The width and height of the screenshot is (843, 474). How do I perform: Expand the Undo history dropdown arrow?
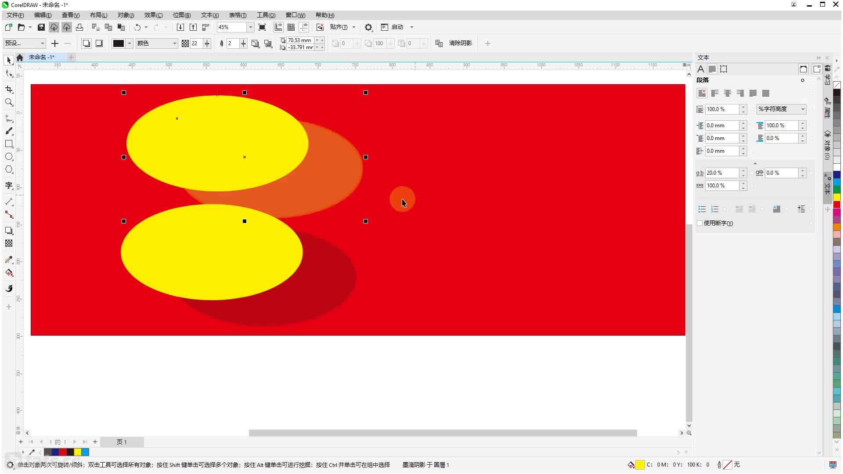(146, 27)
